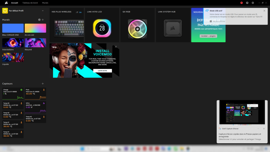Click the 'dédiés aux périphériques tiers' banner text
The height and width of the screenshot is (152, 270).
[x=208, y=29]
